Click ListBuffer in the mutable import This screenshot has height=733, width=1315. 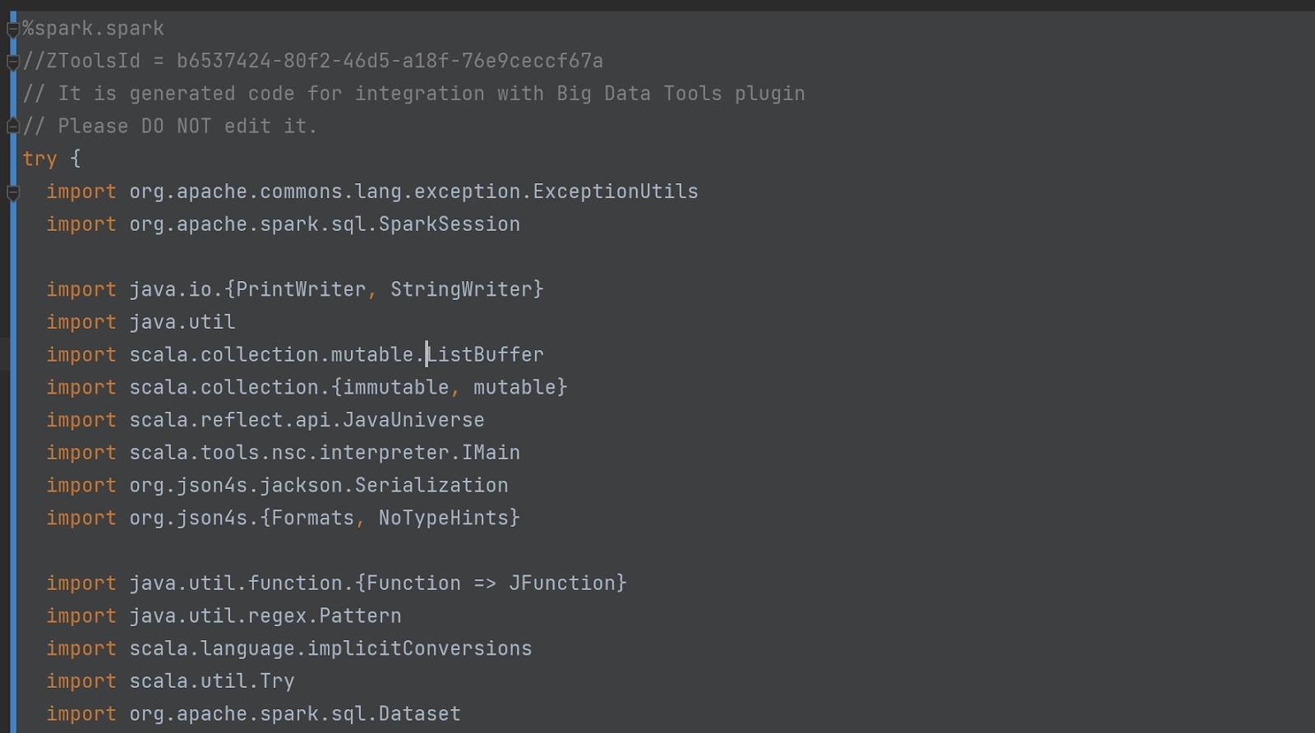(485, 355)
